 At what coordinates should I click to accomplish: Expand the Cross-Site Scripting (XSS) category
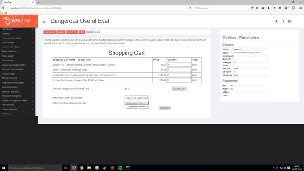tap(18, 65)
